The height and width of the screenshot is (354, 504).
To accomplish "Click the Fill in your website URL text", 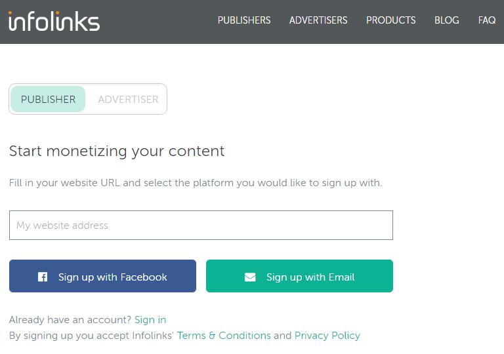I will coord(196,183).
